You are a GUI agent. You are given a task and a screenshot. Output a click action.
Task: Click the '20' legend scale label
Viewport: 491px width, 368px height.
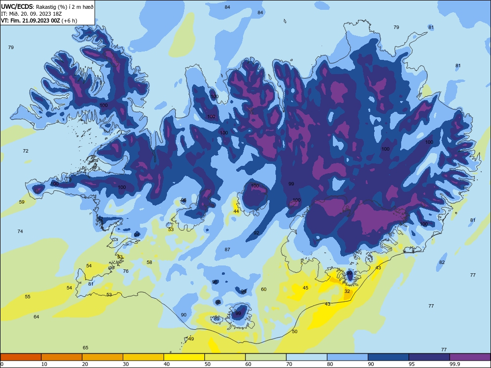click(85, 364)
